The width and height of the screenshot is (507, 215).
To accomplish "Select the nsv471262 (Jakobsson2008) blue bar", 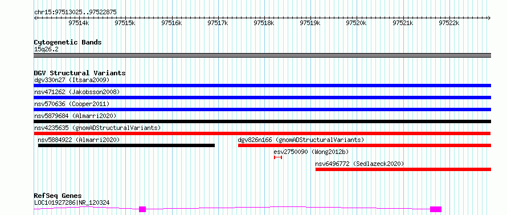I will [262, 98].
